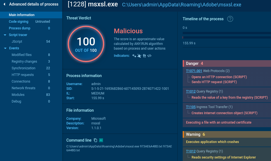Click the AI icon next to Command line
Screen dimensions: 271x161
pyautogui.click(x=101, y=140)
